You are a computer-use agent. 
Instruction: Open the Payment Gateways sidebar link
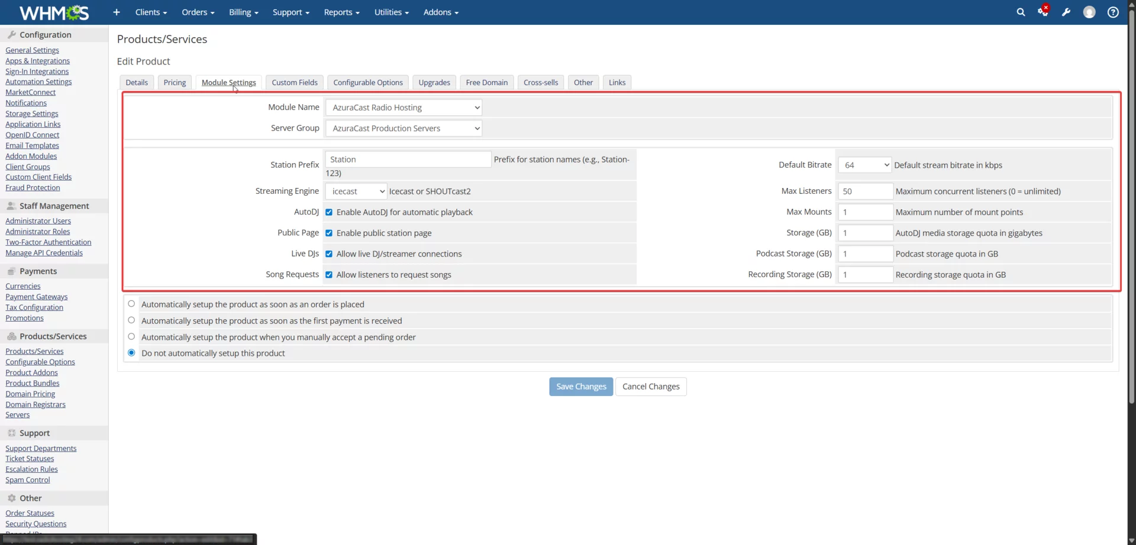pyautogui.click(x=36, y=296)
